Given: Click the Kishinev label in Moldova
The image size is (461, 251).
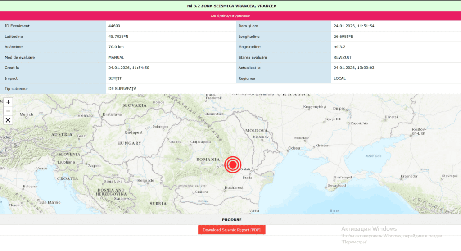Looking at the screenshot, I should (x=261, y=137).
